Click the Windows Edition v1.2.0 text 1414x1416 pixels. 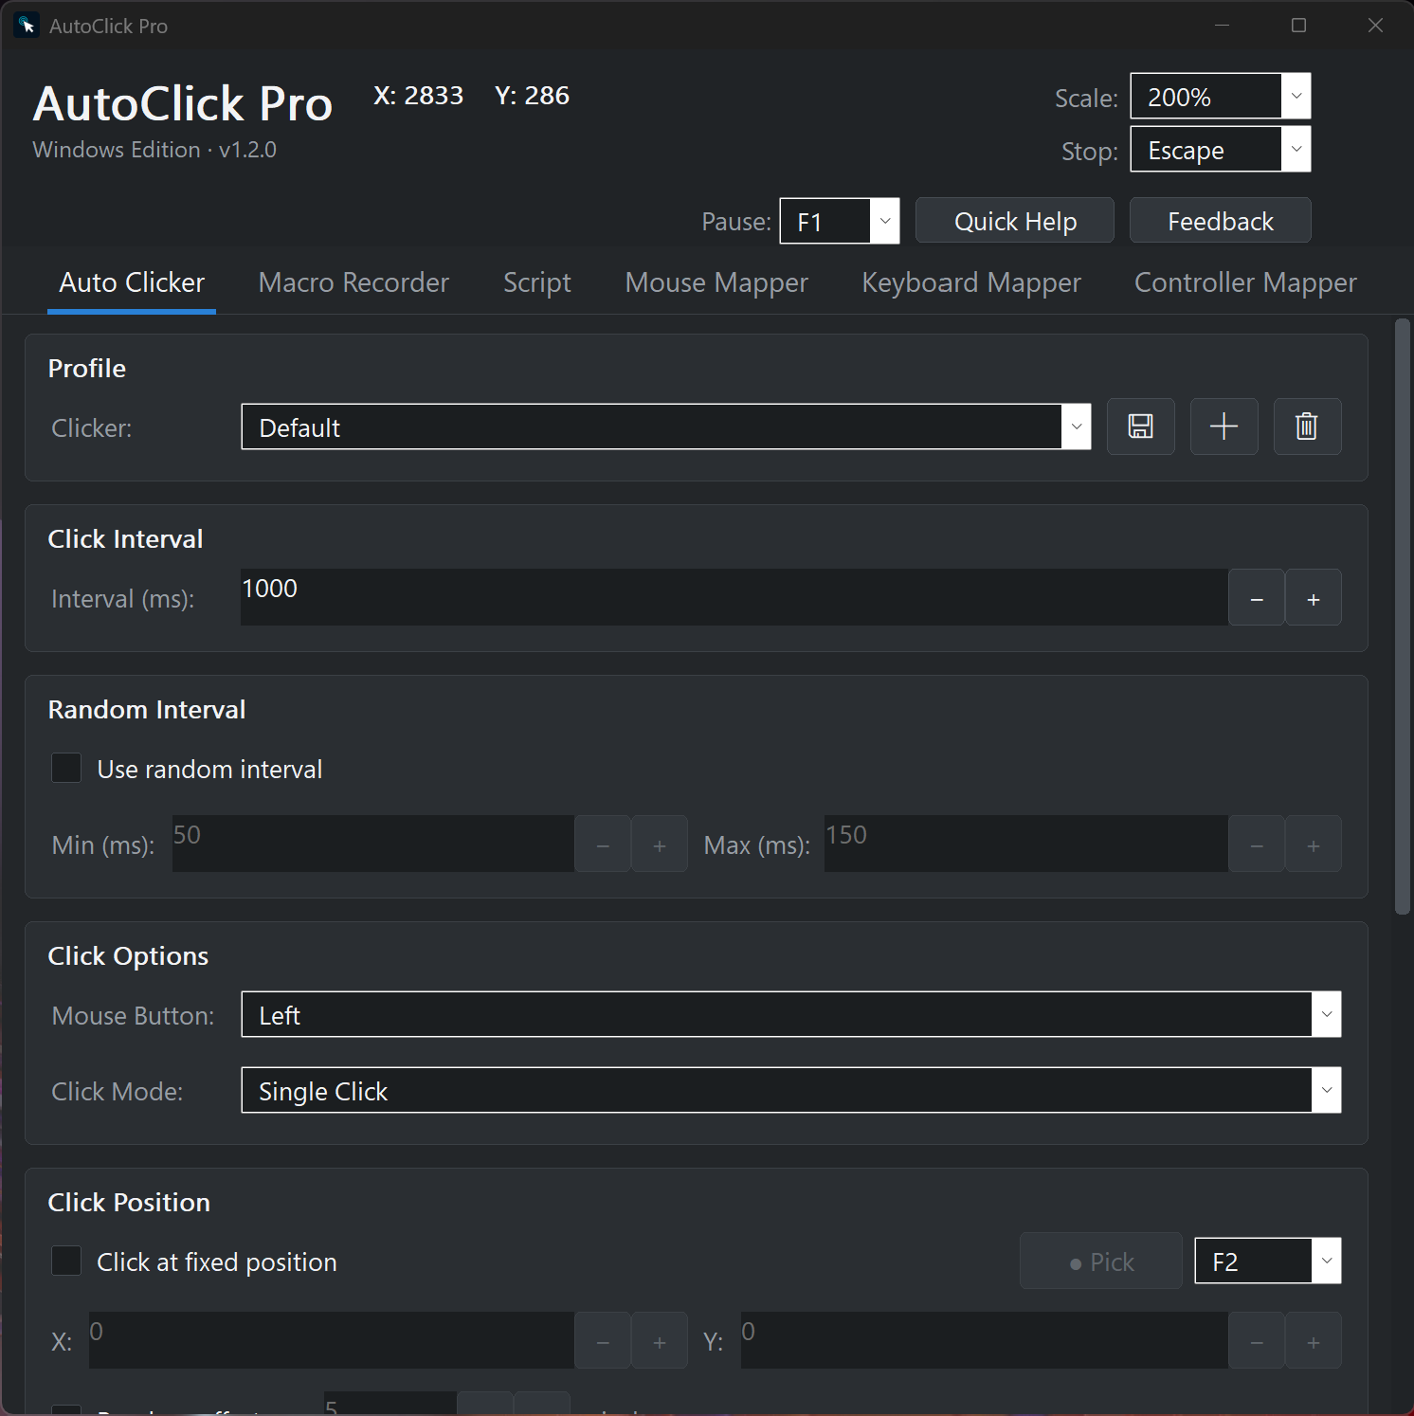coord(154,150)
